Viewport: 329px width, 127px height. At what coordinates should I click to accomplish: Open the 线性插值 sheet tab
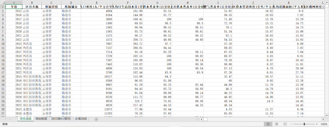click(25, 119)
